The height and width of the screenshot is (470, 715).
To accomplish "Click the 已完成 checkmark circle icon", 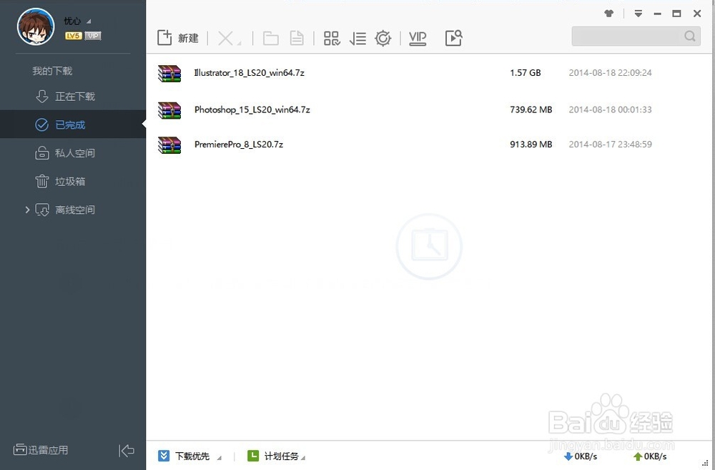I will [x=42, y=124].
